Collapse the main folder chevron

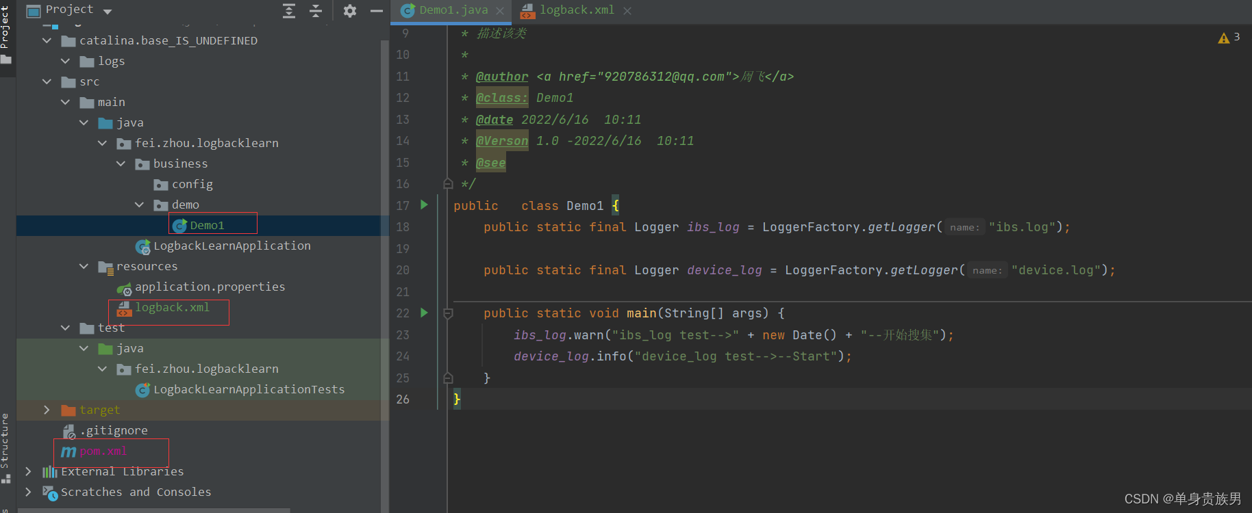point(65,103)
